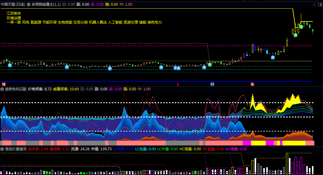Click the leftmost 夫 signal marker
323x175 pixels.
point(10,65)
